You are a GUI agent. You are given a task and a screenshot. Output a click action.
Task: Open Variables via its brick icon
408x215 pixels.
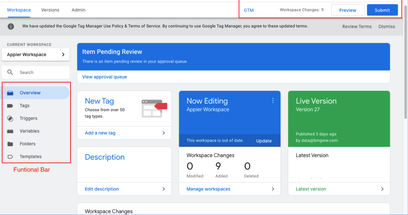[x=10, y=131]
